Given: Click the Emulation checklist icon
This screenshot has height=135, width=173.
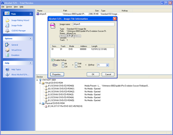Looking at the screenshot, I should 7,55.
